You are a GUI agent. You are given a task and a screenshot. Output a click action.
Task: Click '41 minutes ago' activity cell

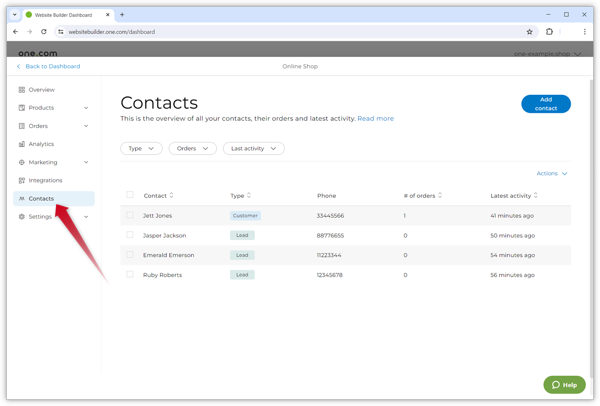[512, 216]
